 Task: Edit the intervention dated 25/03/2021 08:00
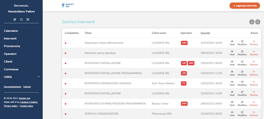(x=242, y=63)
